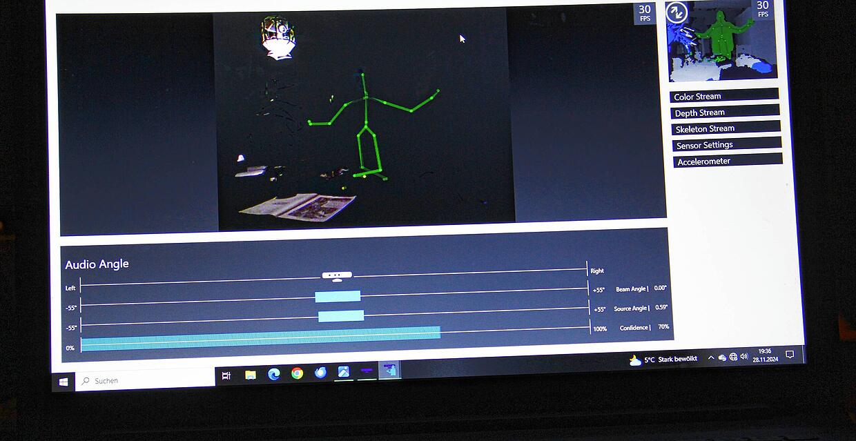This screenshot has width=856, height=441.
Task: Click the 30 FPS counter in main view
Action: point(645,13)
